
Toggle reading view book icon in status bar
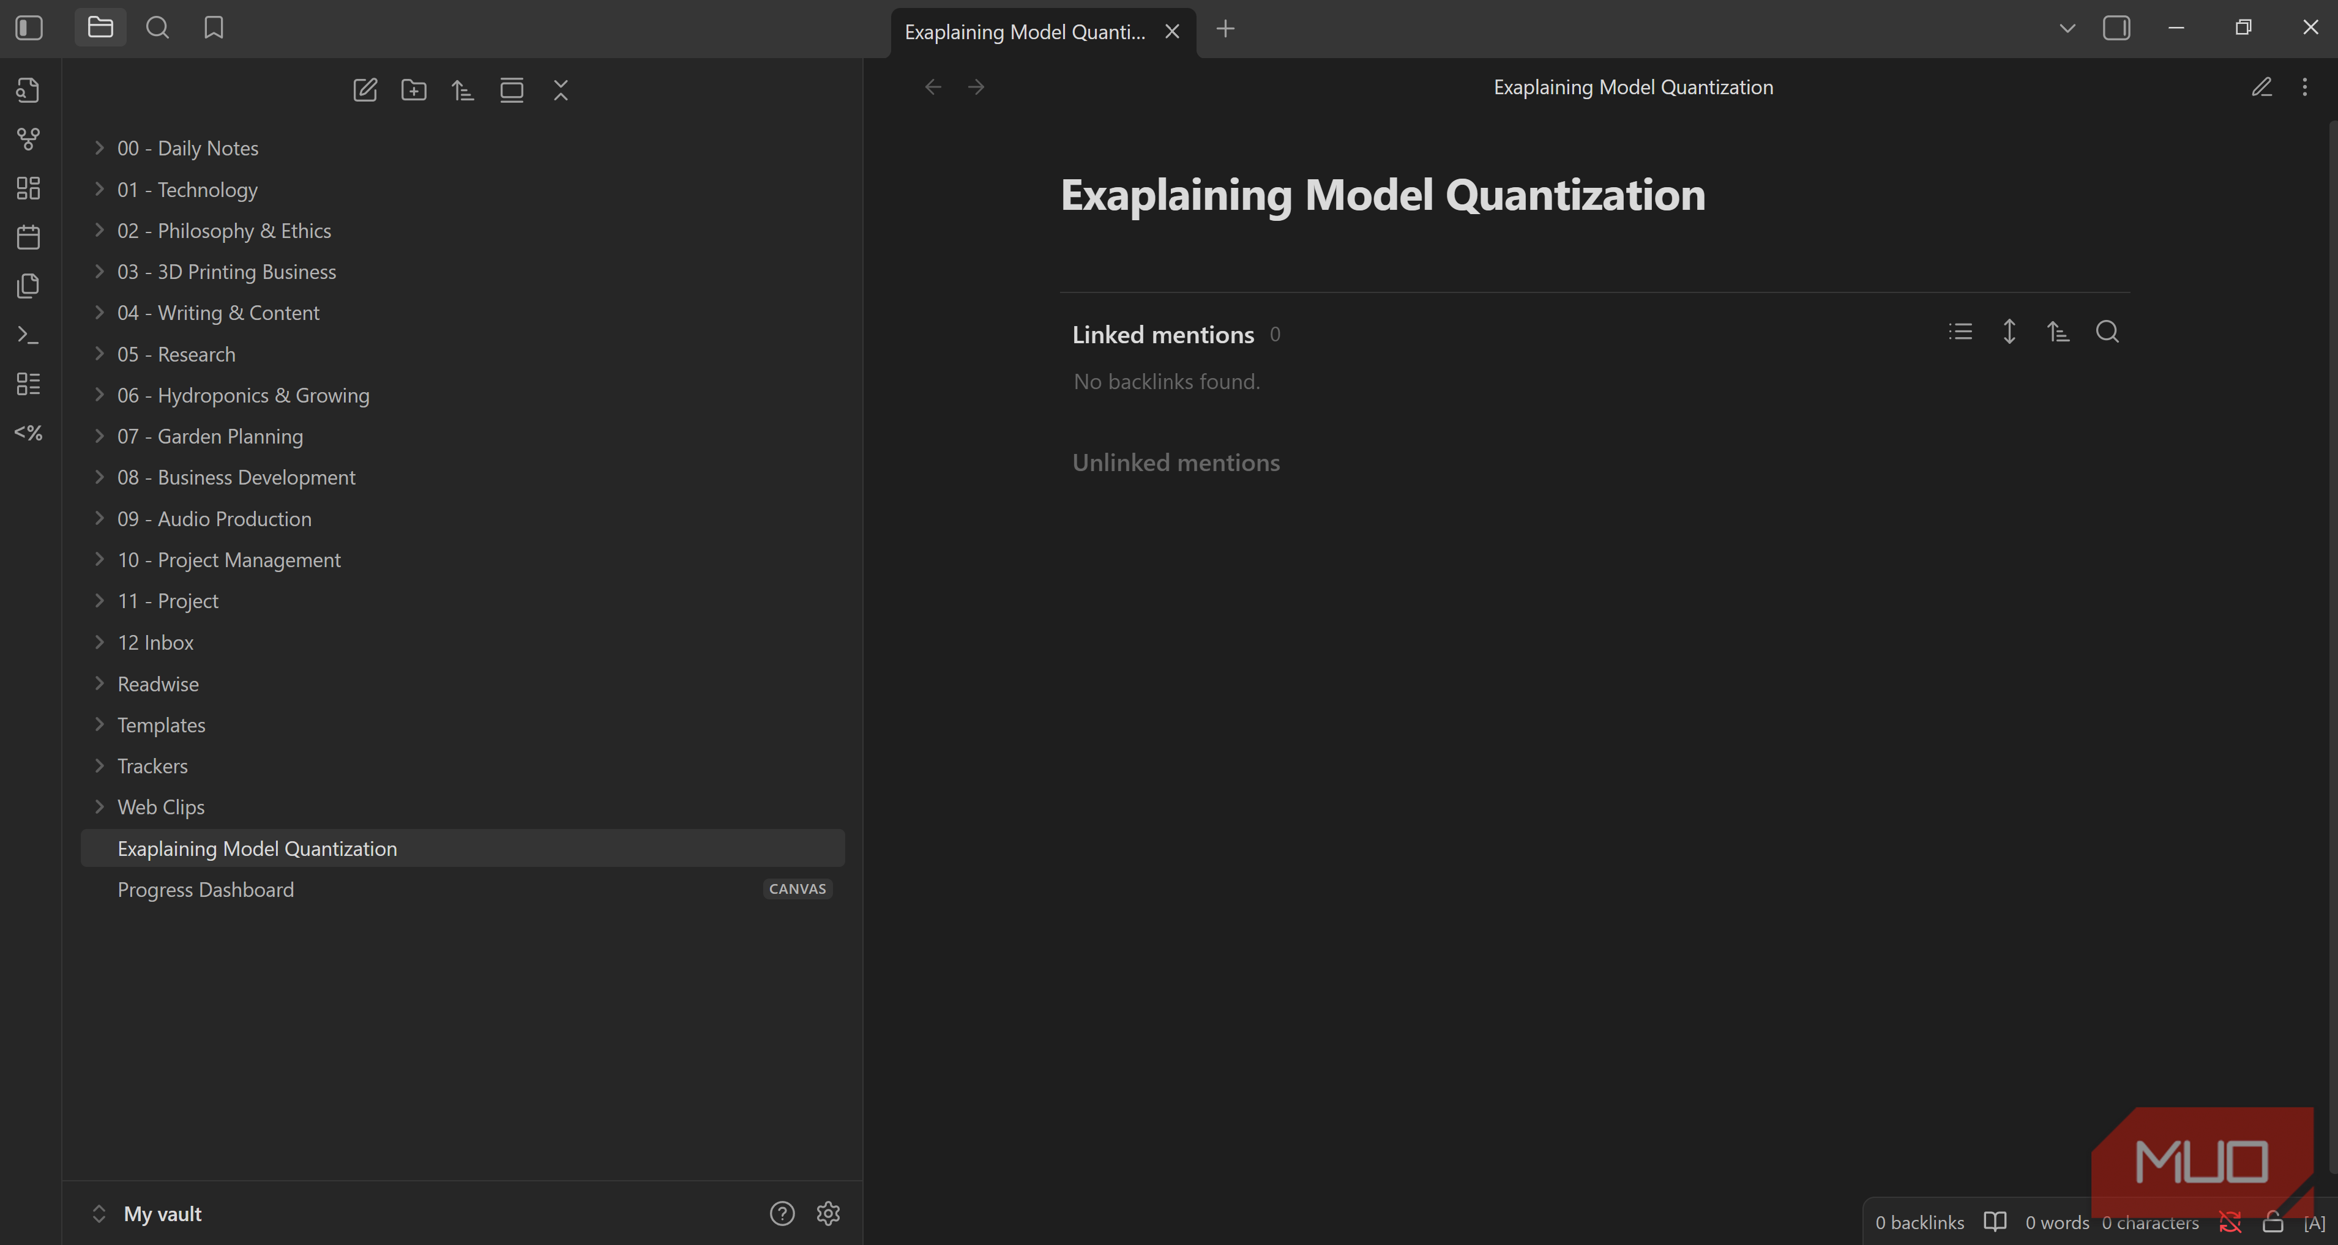1995,1222
